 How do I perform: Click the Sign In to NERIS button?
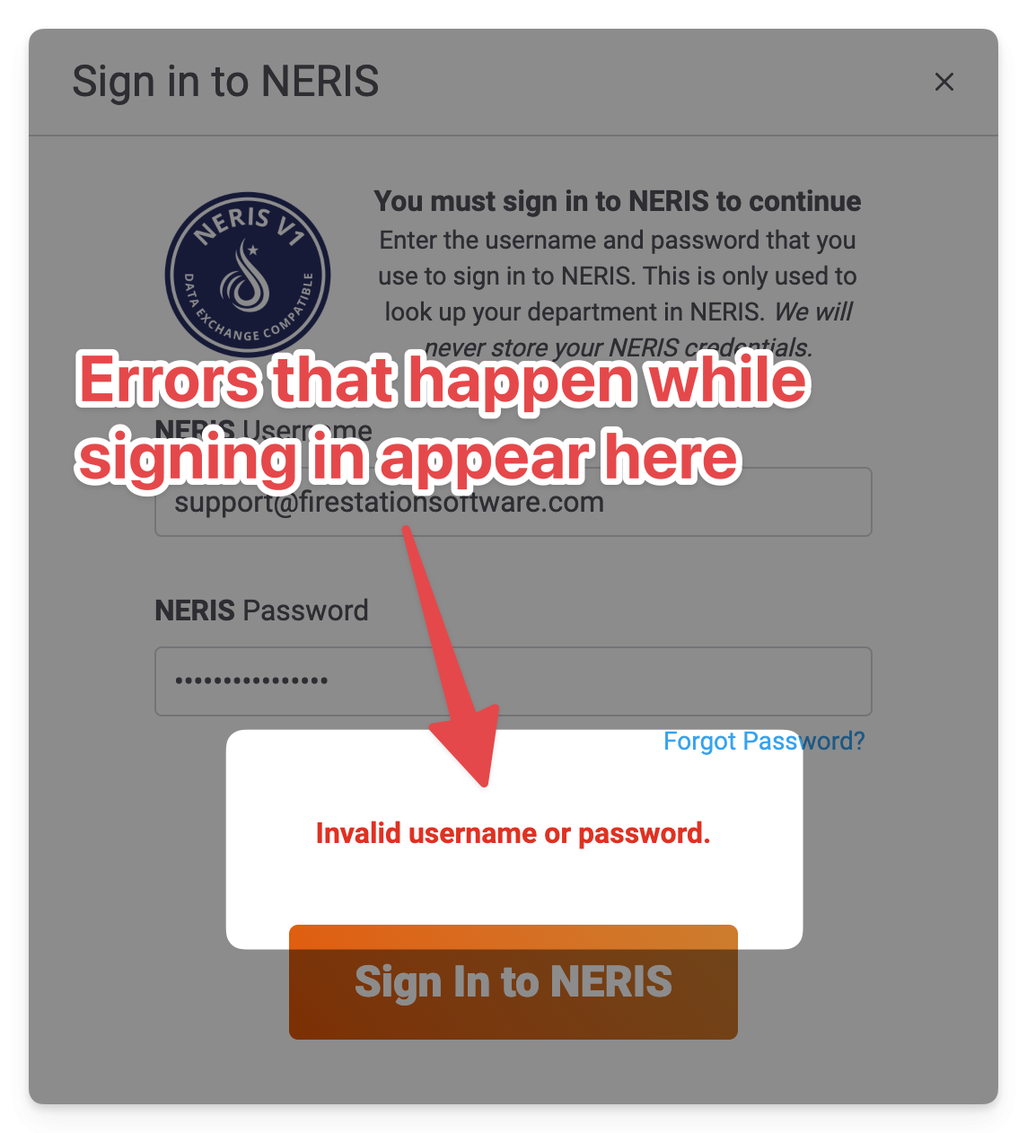tap(513, 981)
